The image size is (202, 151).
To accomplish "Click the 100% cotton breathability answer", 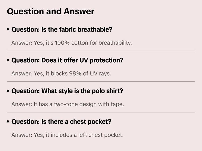I will coord(72,43).
